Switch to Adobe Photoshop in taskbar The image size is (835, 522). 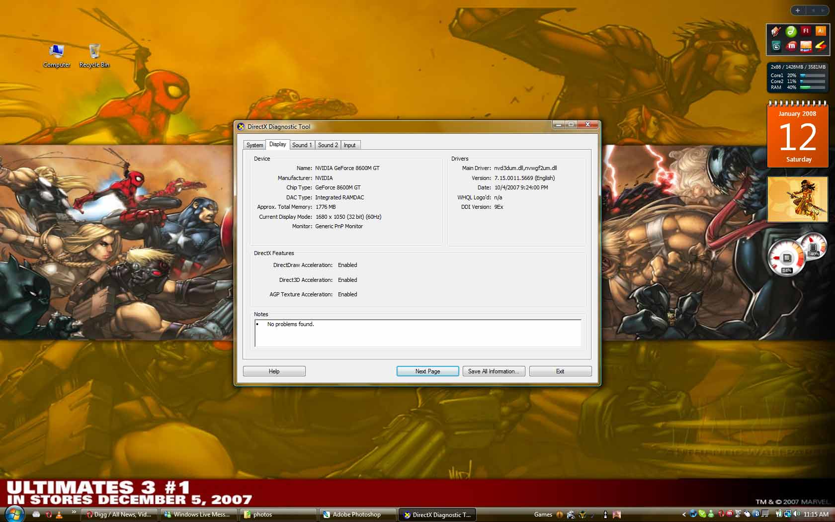tap(358, 515)
